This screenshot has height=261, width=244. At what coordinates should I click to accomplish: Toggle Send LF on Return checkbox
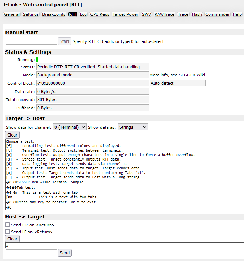[8, 232]
